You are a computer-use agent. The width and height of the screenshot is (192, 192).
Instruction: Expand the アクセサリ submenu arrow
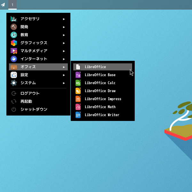coord(64,19)
